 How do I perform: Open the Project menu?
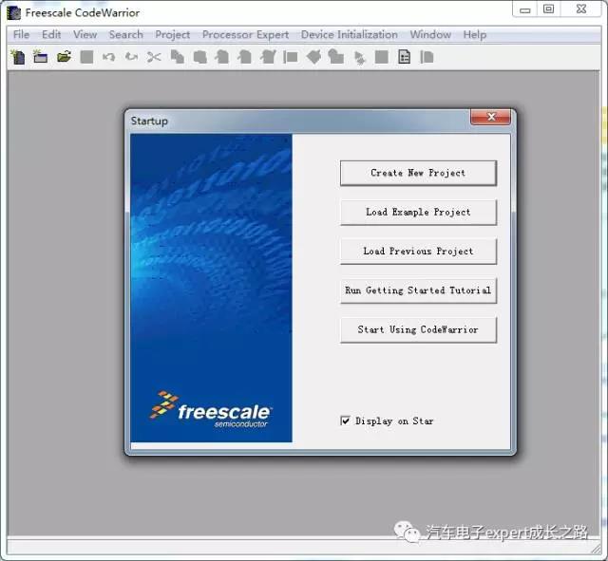tap(172, 34)
